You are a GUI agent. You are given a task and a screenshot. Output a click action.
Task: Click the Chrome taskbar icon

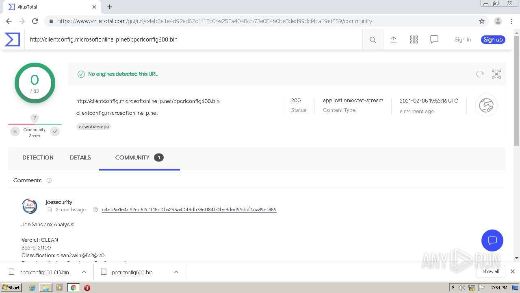[x=73, y=288]
